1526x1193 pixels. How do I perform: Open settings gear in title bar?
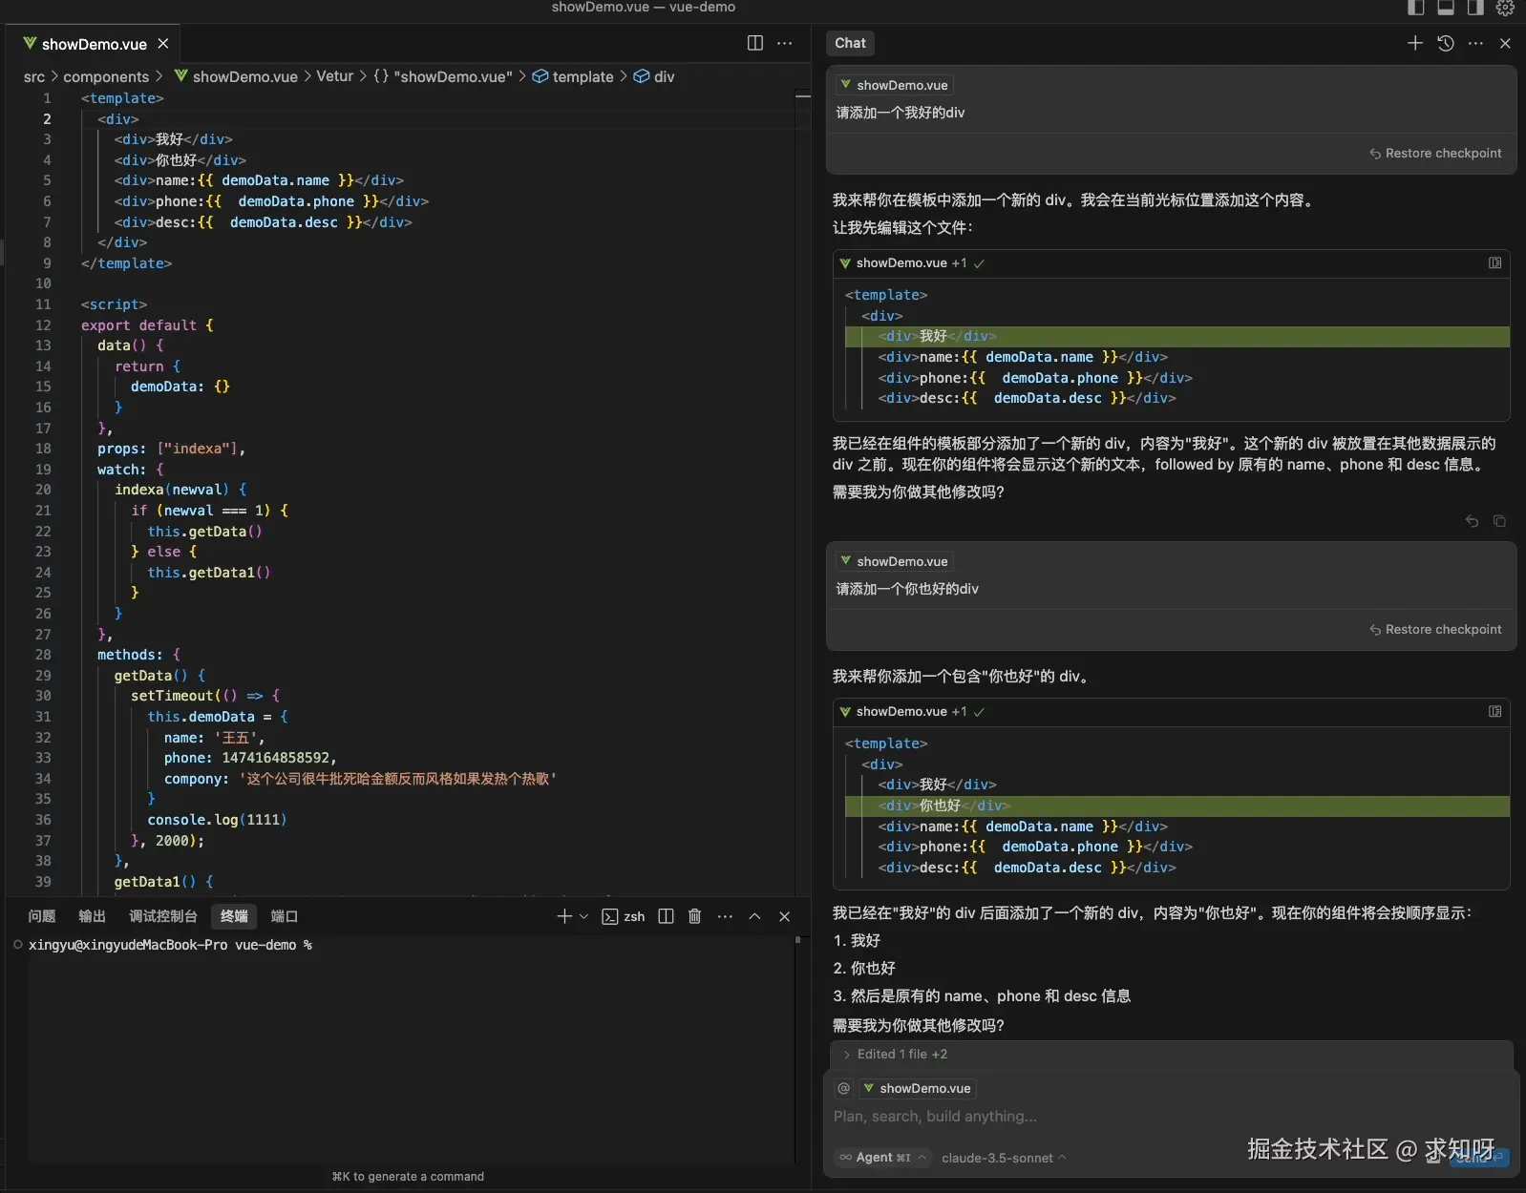pos(1505,8)
